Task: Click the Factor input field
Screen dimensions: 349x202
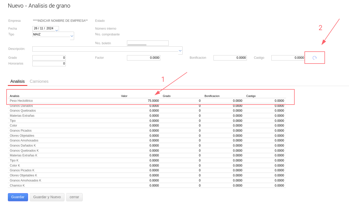Action: [143, 58]
